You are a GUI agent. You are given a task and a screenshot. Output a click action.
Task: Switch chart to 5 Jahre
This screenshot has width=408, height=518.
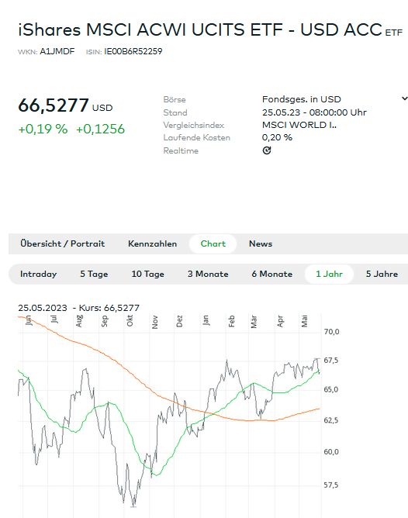tap(382, 275)
